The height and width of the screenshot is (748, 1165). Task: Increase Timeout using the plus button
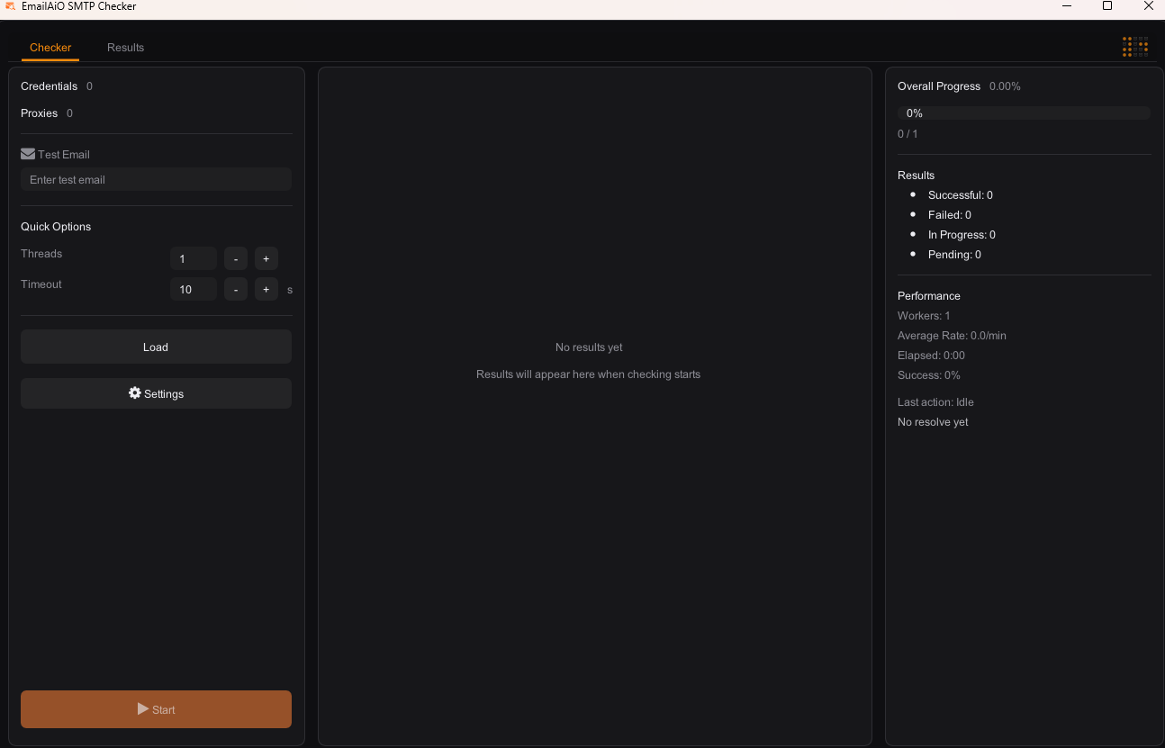(x=266, y=289)
